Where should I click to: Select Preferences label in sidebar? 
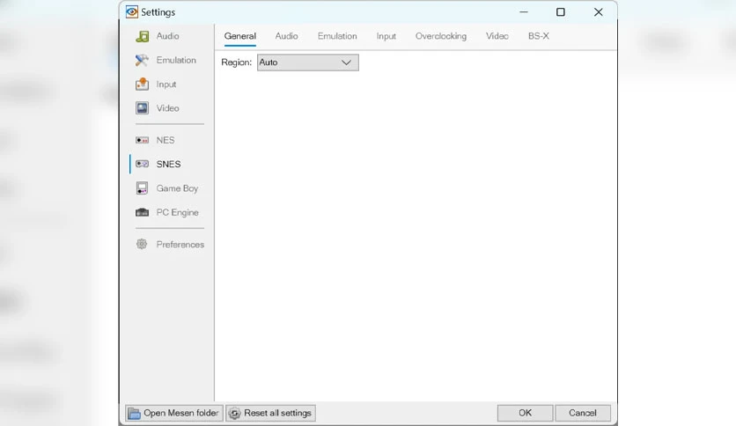pos(180,245)
